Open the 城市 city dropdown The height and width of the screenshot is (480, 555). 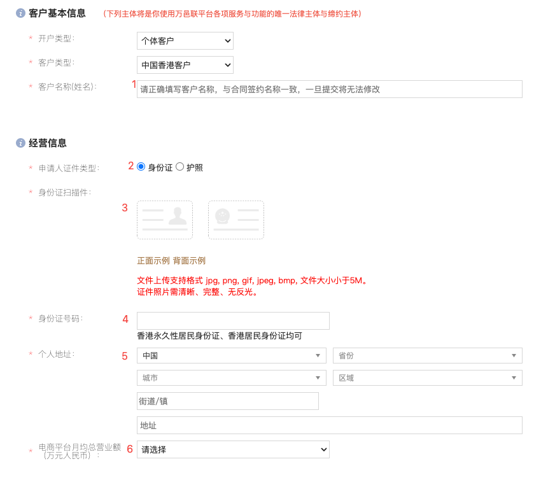(x=232, y=378)
